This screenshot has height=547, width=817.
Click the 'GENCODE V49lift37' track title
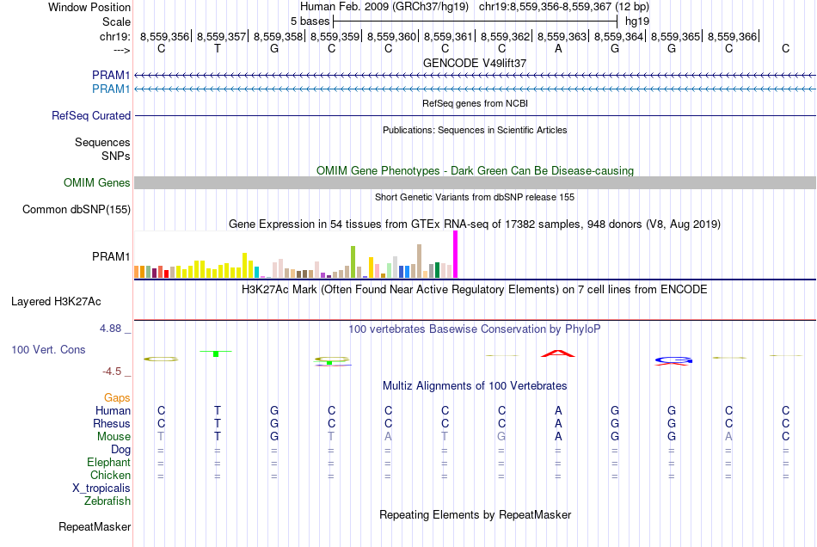475,63
